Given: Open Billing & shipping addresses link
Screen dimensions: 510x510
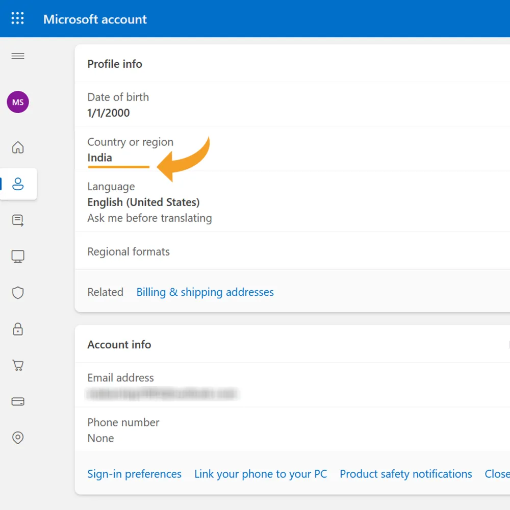Looking at the screenshot, I should click(x=205, y=292).
